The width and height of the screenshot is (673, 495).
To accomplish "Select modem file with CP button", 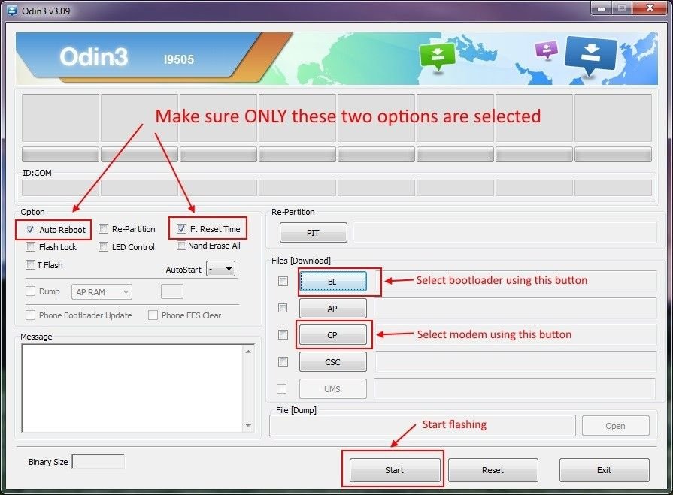I will coord(332,335).
